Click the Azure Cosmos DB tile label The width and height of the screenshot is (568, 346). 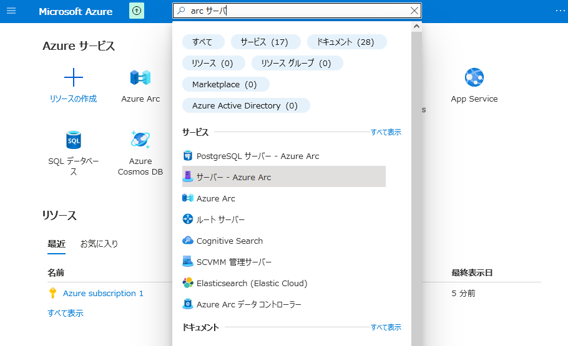140,166
